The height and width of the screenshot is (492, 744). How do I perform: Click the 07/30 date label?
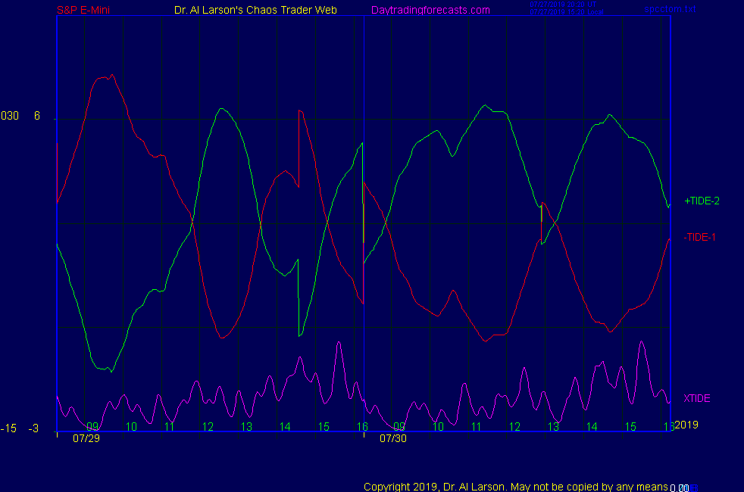click(393, 438)
